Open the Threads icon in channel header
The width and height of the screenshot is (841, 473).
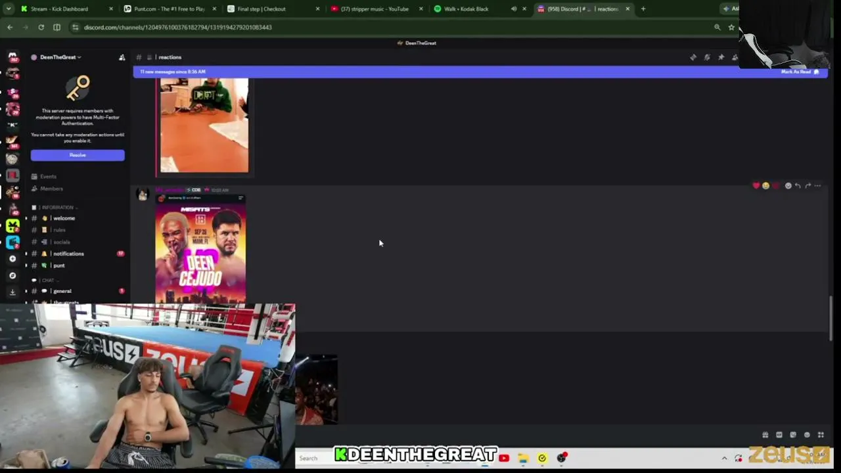point(693,57)
